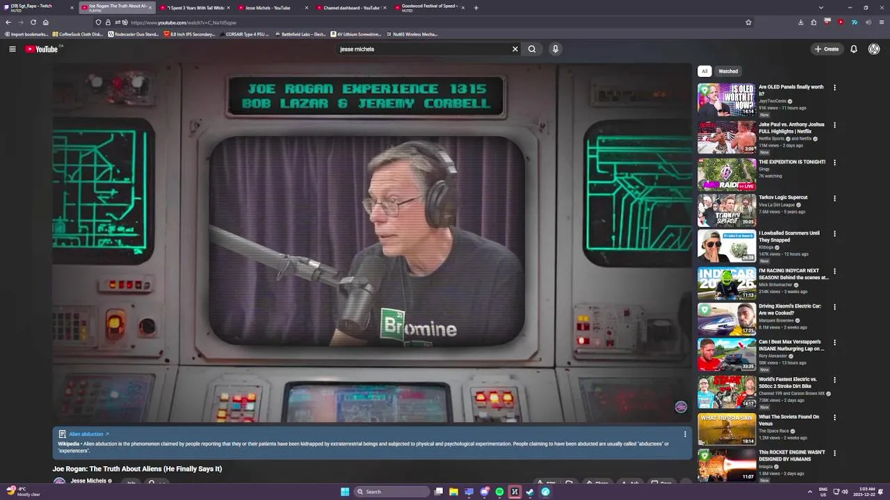Open the browser downloads icon
Image resolution: width=890 pixels, height=500 pixels.
click(x=800, y=22)
